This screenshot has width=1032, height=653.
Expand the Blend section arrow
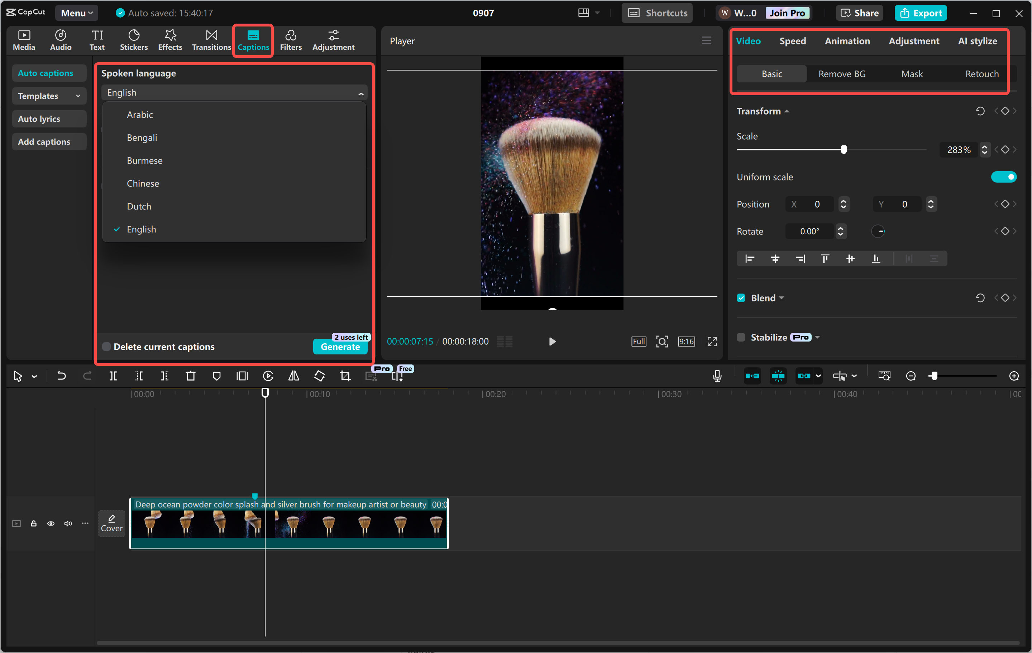[781, 298]
